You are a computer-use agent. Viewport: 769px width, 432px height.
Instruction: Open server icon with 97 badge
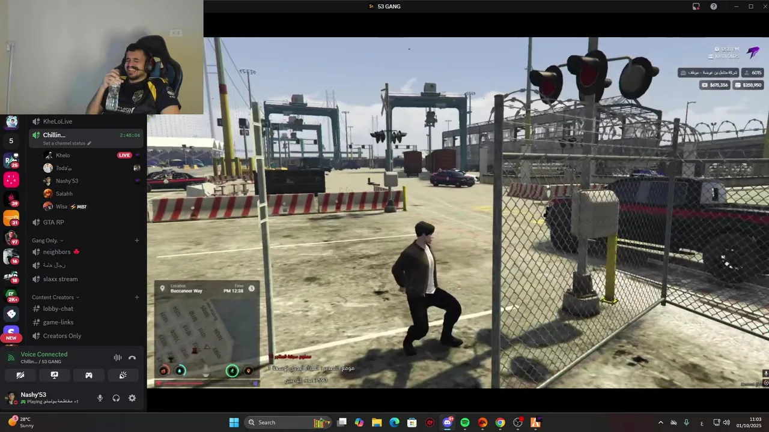pyautogui.click(x=11, y=238)
